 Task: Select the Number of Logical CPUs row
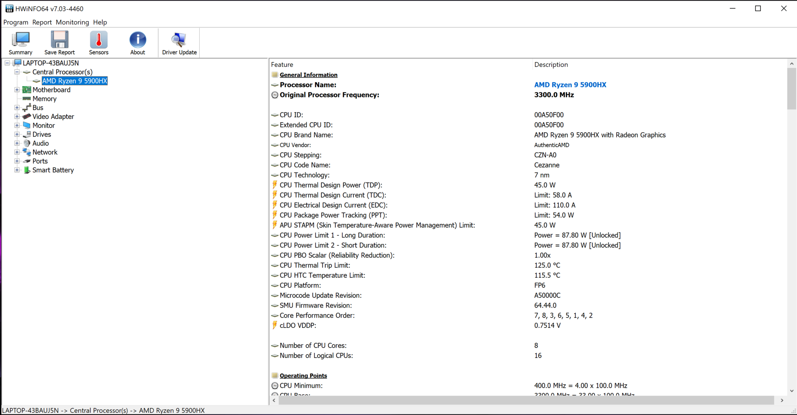(x=528, y=356)
